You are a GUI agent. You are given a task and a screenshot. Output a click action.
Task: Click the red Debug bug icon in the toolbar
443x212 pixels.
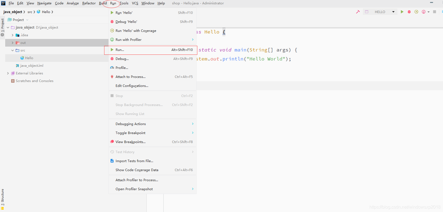click(x=409, y=12)
